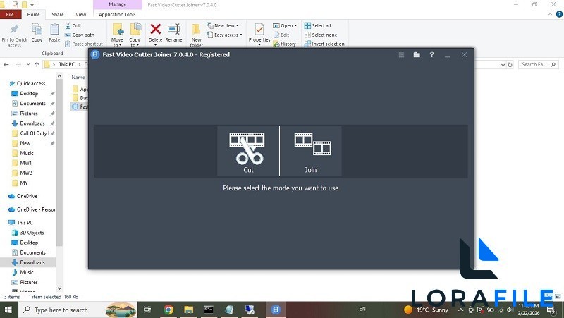Image resolution: width=564 pixels, height=318 pixels.
Task: Minimize the Fast Video Cutter Joiner dialog
Action: (447, 55)
